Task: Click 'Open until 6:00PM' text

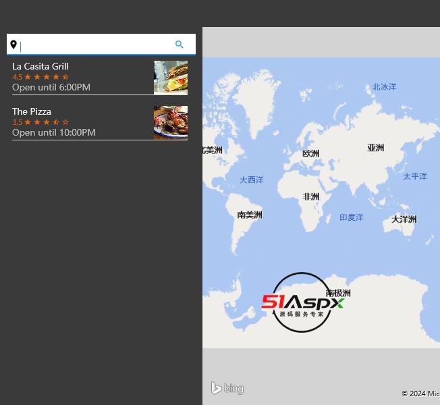Action: point(51,87)
